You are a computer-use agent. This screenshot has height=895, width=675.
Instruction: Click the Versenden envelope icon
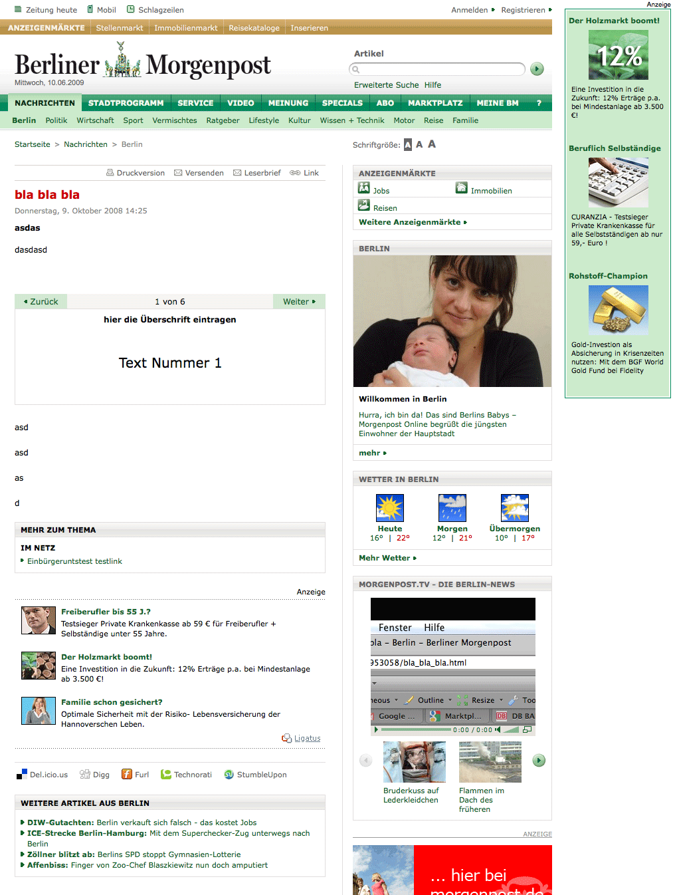178,173
